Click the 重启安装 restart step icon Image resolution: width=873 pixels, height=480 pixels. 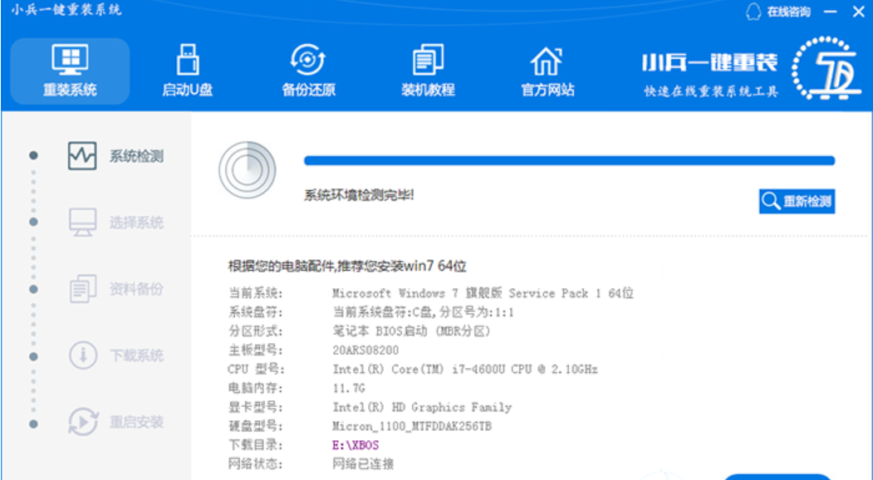81,422
